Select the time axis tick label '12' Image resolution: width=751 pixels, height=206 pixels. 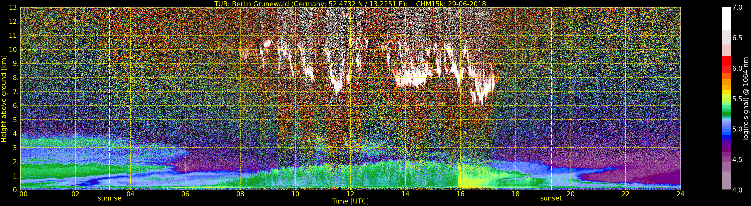(x=350, y=194)
